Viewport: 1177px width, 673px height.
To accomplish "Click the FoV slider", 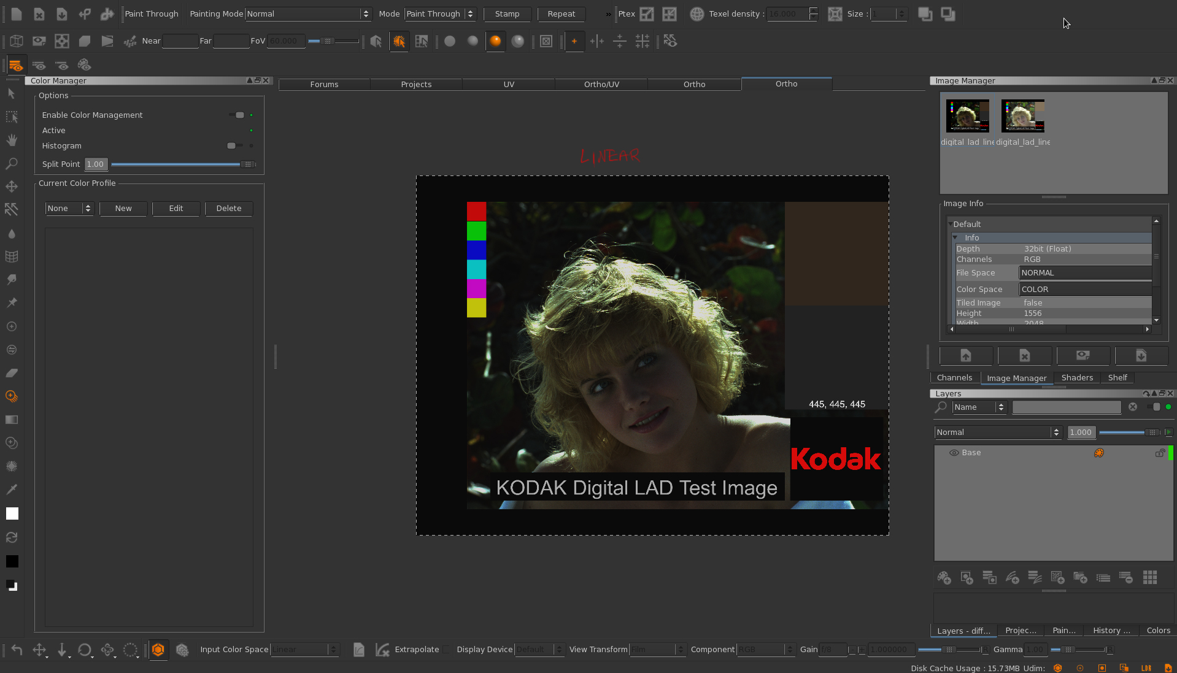I will 333,41.
